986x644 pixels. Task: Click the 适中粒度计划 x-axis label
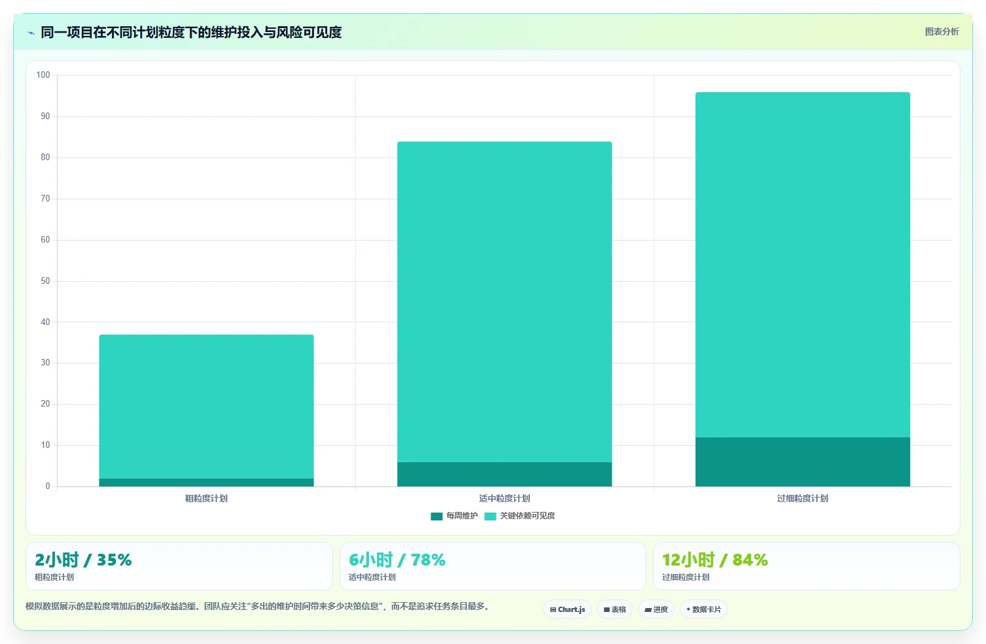pyautogui.click(x=504, y=498)
